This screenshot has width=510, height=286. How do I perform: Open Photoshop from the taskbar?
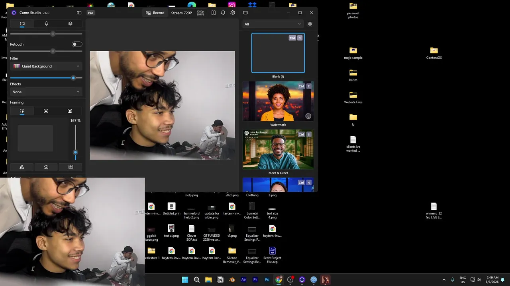267,280
